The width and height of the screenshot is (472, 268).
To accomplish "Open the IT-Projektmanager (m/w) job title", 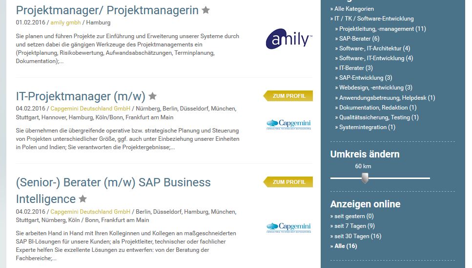I will (81, 96).
